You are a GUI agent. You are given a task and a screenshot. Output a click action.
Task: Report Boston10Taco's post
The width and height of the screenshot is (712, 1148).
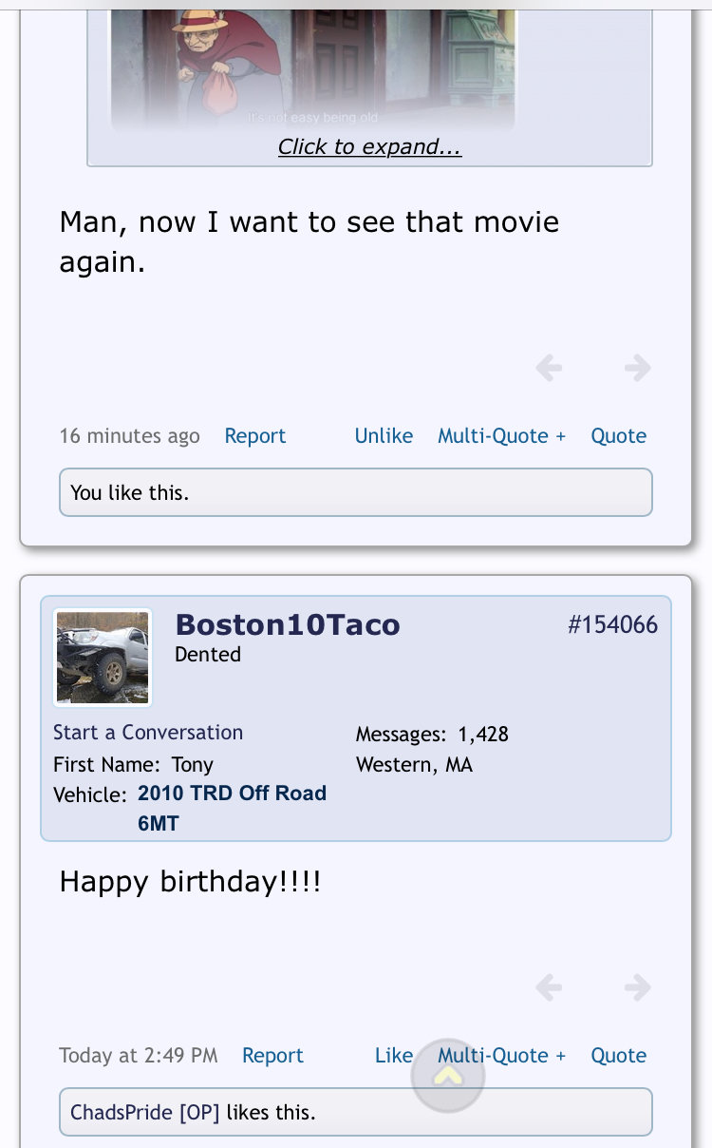[272, 1055]
